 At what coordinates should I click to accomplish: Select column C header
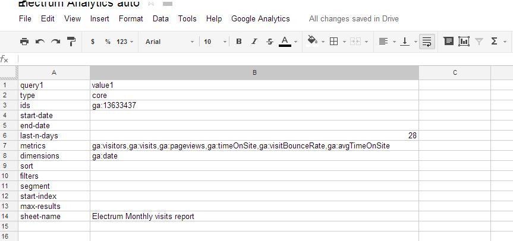[455, 73]
